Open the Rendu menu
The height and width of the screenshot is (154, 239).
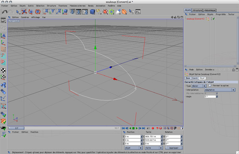coord(91,6)
